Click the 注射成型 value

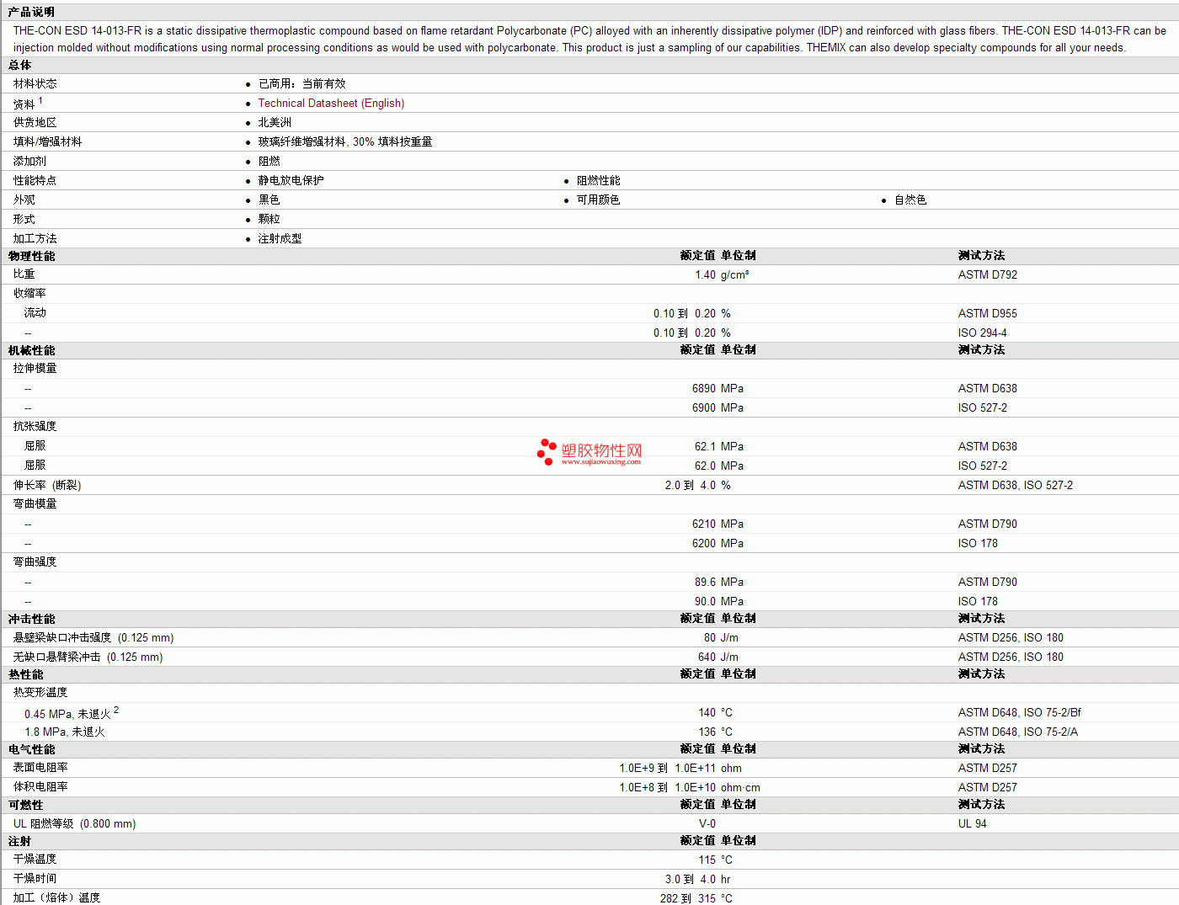(280, 238)
